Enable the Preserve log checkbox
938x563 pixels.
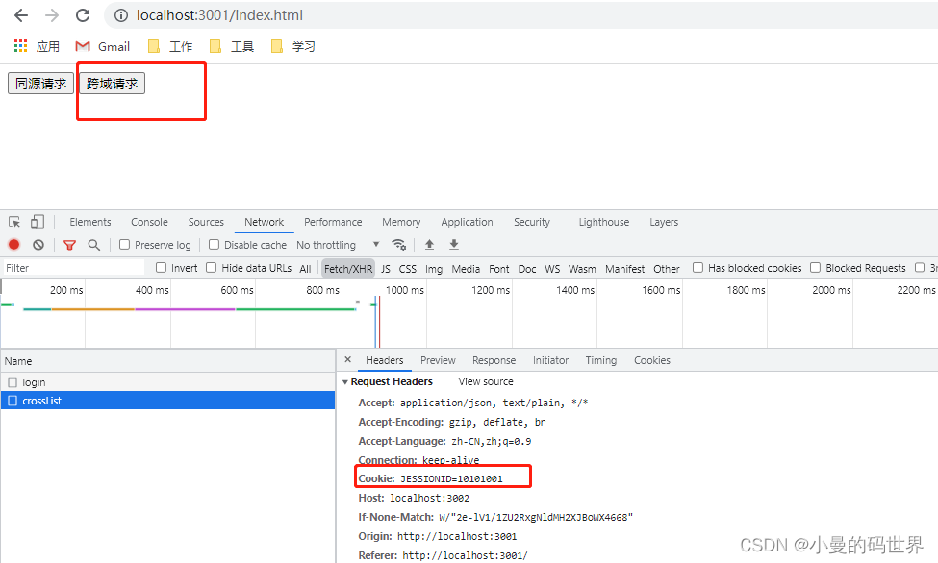tap(125, 245)
